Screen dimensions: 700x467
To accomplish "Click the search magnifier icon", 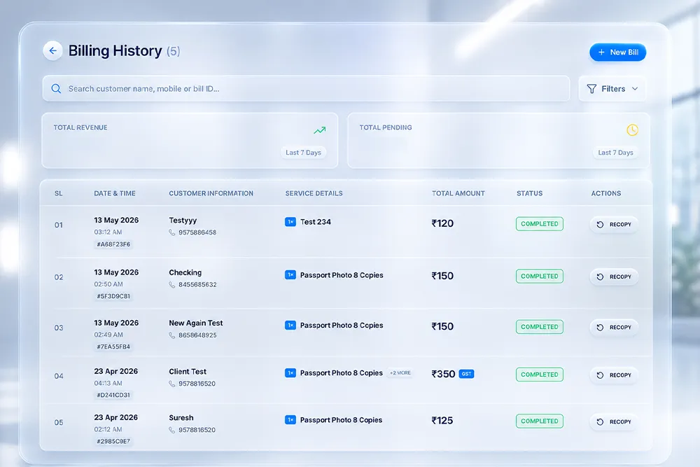I will (56, 88).
